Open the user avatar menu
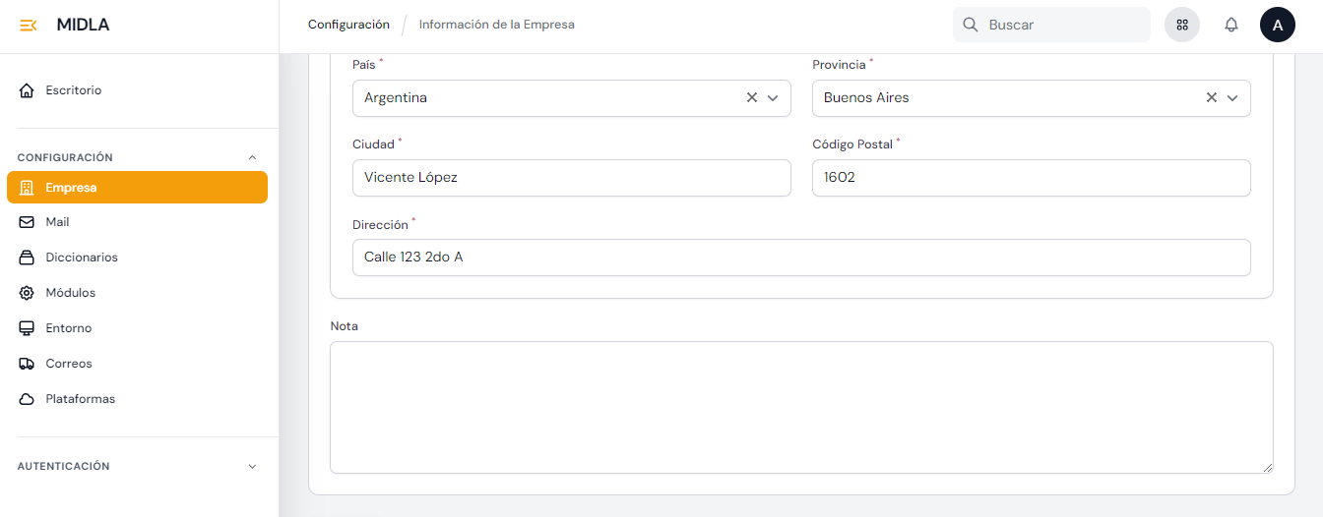1323x517 pixels. point(1277,25)
